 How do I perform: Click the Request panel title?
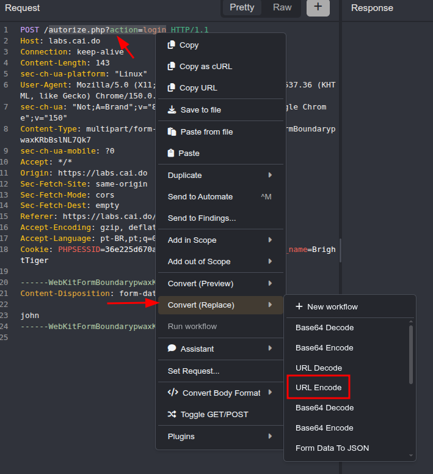tap(23, 8)
